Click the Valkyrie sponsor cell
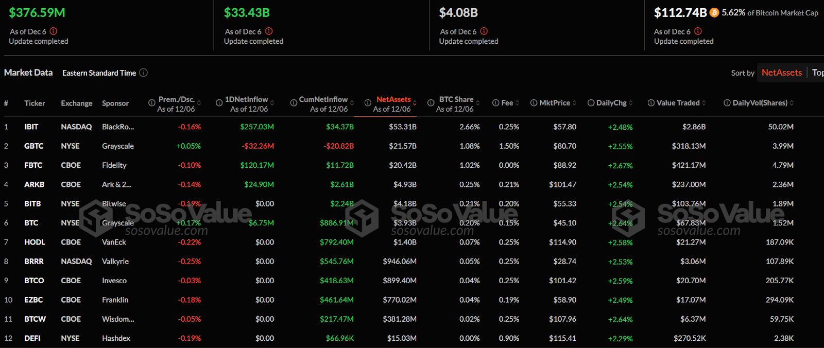The image size is (824, 348). [x=115, y=261]
